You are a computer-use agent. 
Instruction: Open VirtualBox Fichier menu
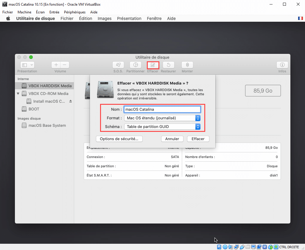pos(7,12)
